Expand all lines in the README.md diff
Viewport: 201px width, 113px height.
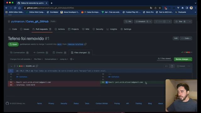14,66
